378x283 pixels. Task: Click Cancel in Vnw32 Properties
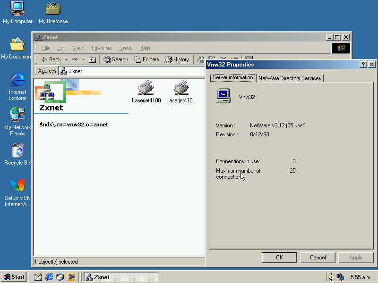click(x=318, y=258)
